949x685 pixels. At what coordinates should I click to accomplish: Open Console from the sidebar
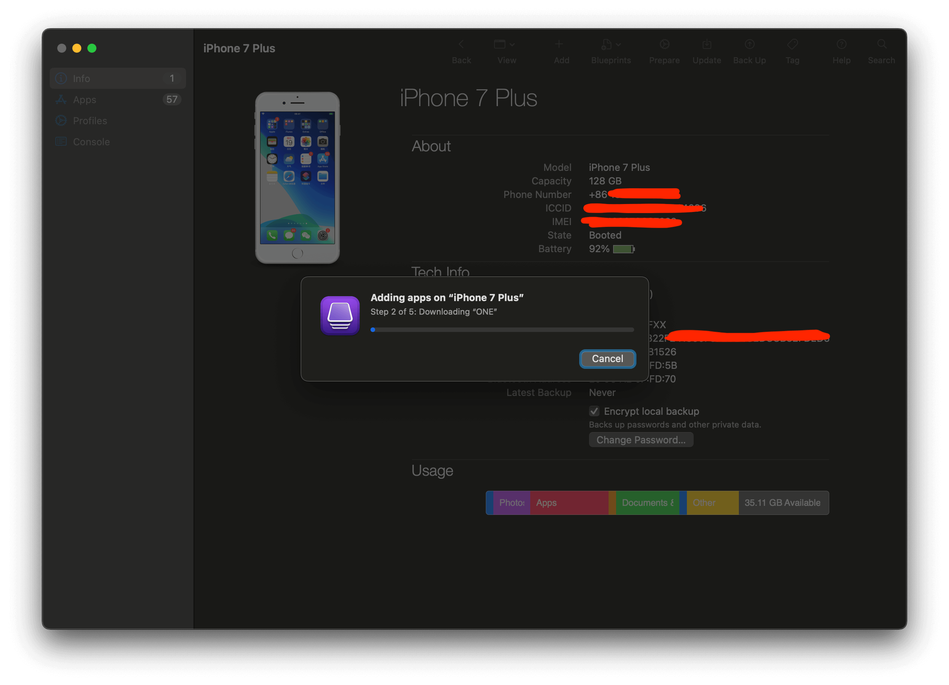(x=91, y=142)
